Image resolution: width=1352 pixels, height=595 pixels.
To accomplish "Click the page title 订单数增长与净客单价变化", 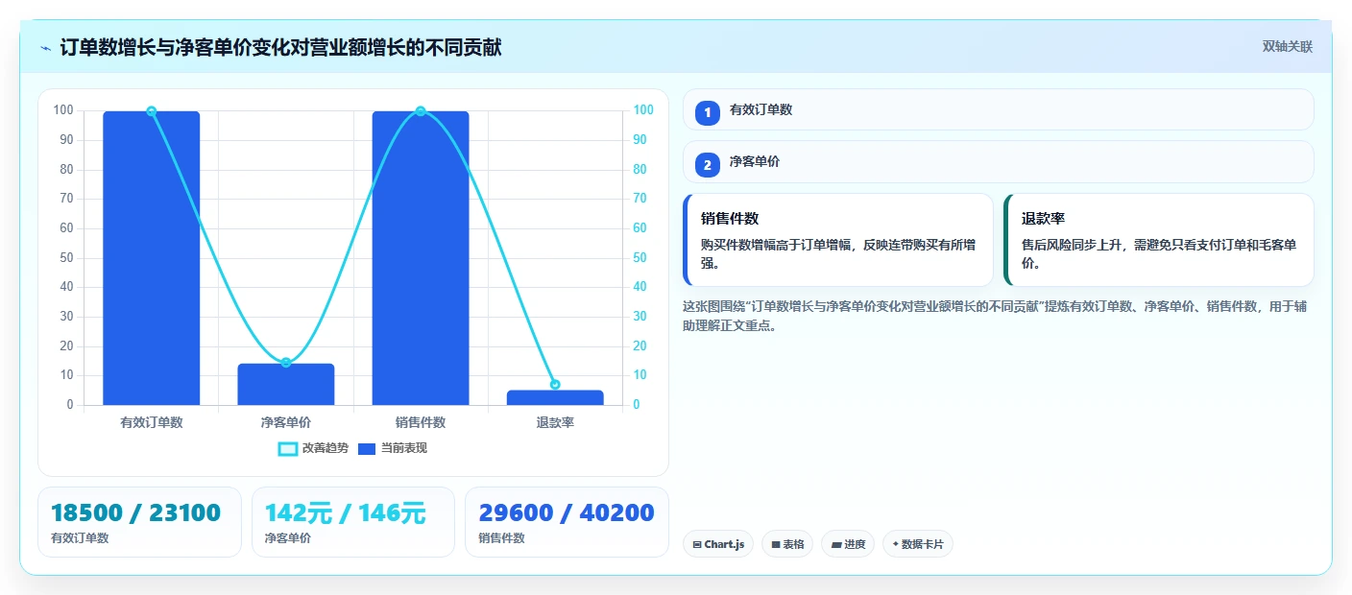I will coord(280,48).
